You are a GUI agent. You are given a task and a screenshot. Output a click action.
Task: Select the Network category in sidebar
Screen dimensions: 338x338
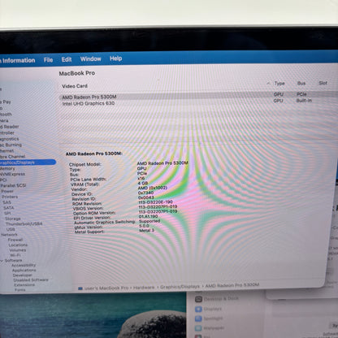[x=9, y=235]
